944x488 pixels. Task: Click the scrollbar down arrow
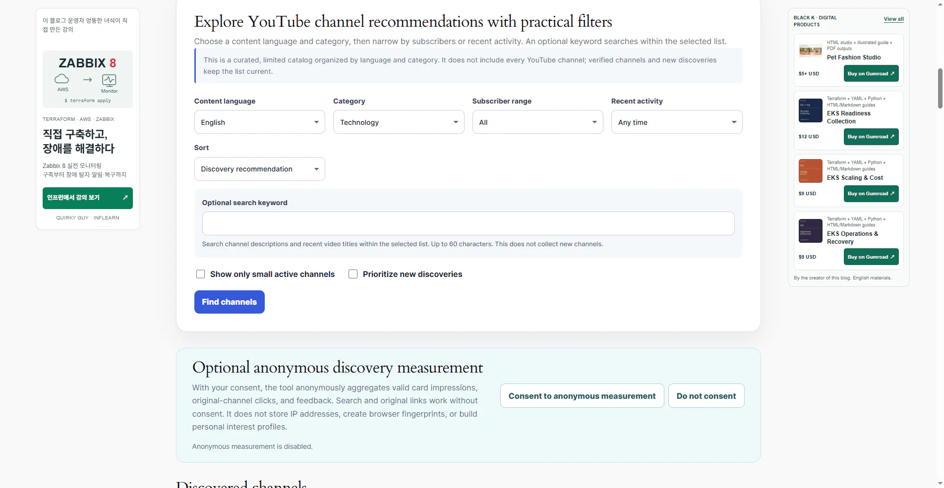pos(940,483)
